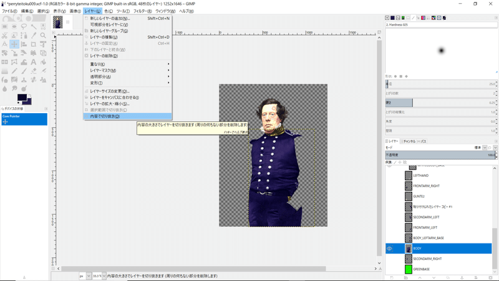Screen dimensions: 499x281
Task: Toggle visibility eye of BODY layer
Action: pyautogui.click(x=389, y=248)
